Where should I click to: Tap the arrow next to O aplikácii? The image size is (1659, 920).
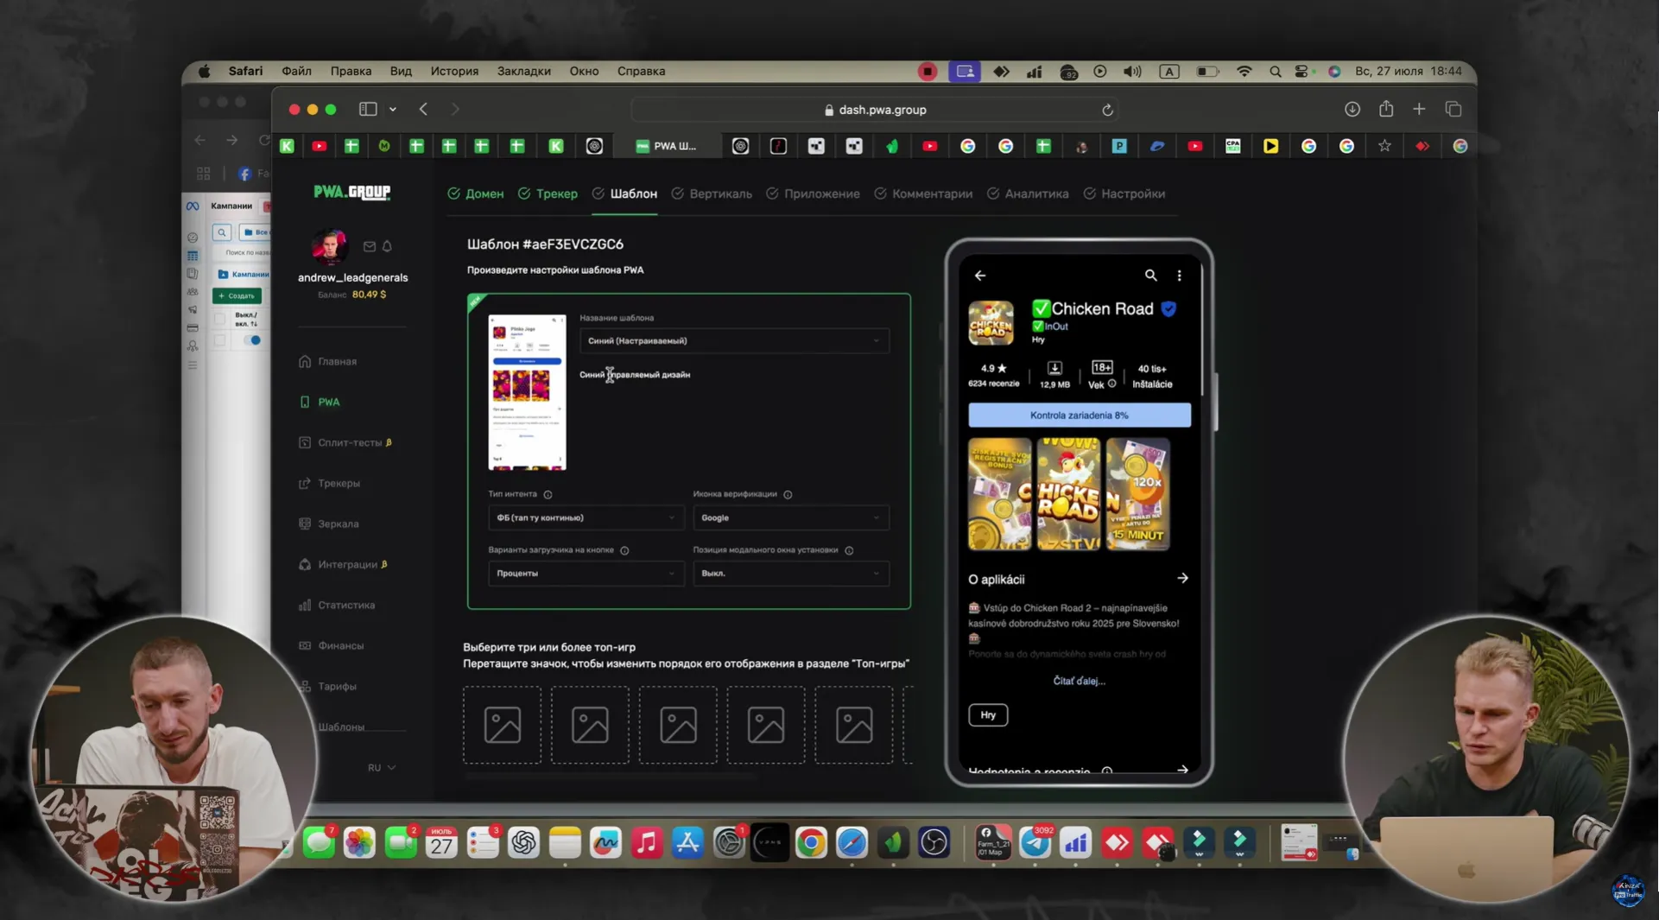[x=1182, y=578]
